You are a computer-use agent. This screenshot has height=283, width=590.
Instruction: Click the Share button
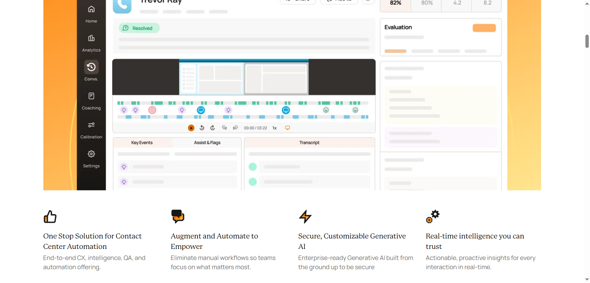297,1
